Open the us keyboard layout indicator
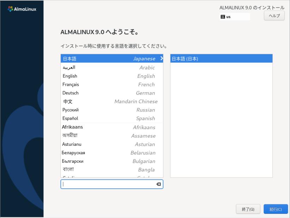Viewport: 290px width, 218px height. 235,17
